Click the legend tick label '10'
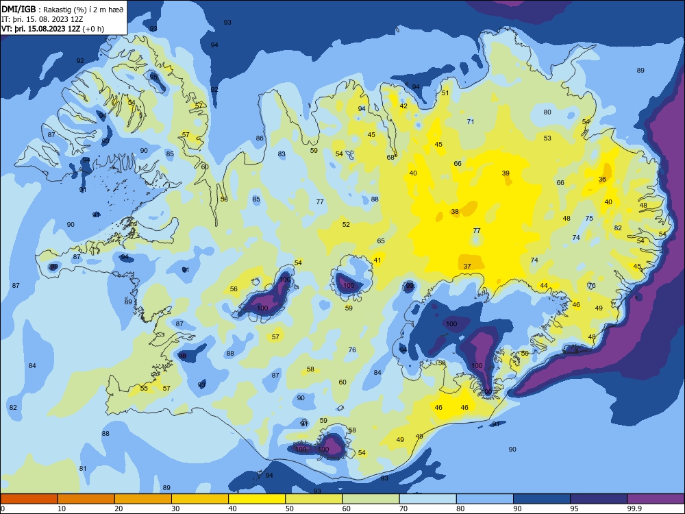 [x=62, y=509]
